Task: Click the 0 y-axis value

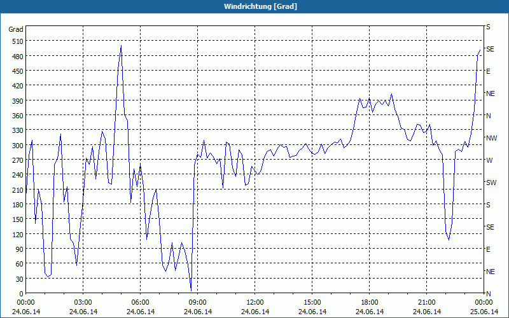Action: click(x=22, y=294)
